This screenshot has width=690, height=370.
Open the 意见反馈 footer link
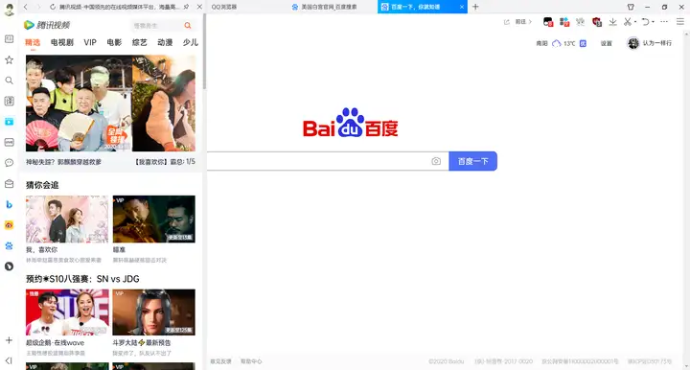click(x=220, y=361)
